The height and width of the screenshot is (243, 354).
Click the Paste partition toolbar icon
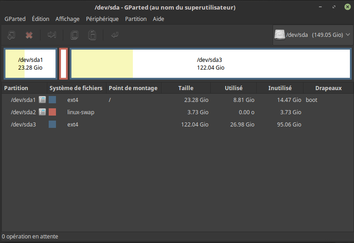92,35
